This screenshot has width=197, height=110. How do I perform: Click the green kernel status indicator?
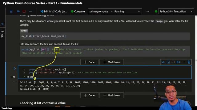pyautogui.click(x=156, y=11)
